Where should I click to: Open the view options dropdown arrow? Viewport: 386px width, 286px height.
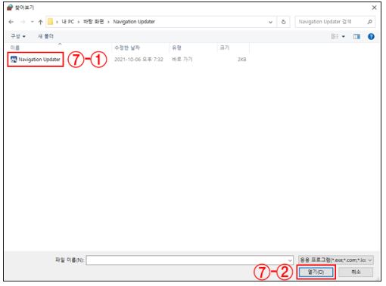pos(343,37)
